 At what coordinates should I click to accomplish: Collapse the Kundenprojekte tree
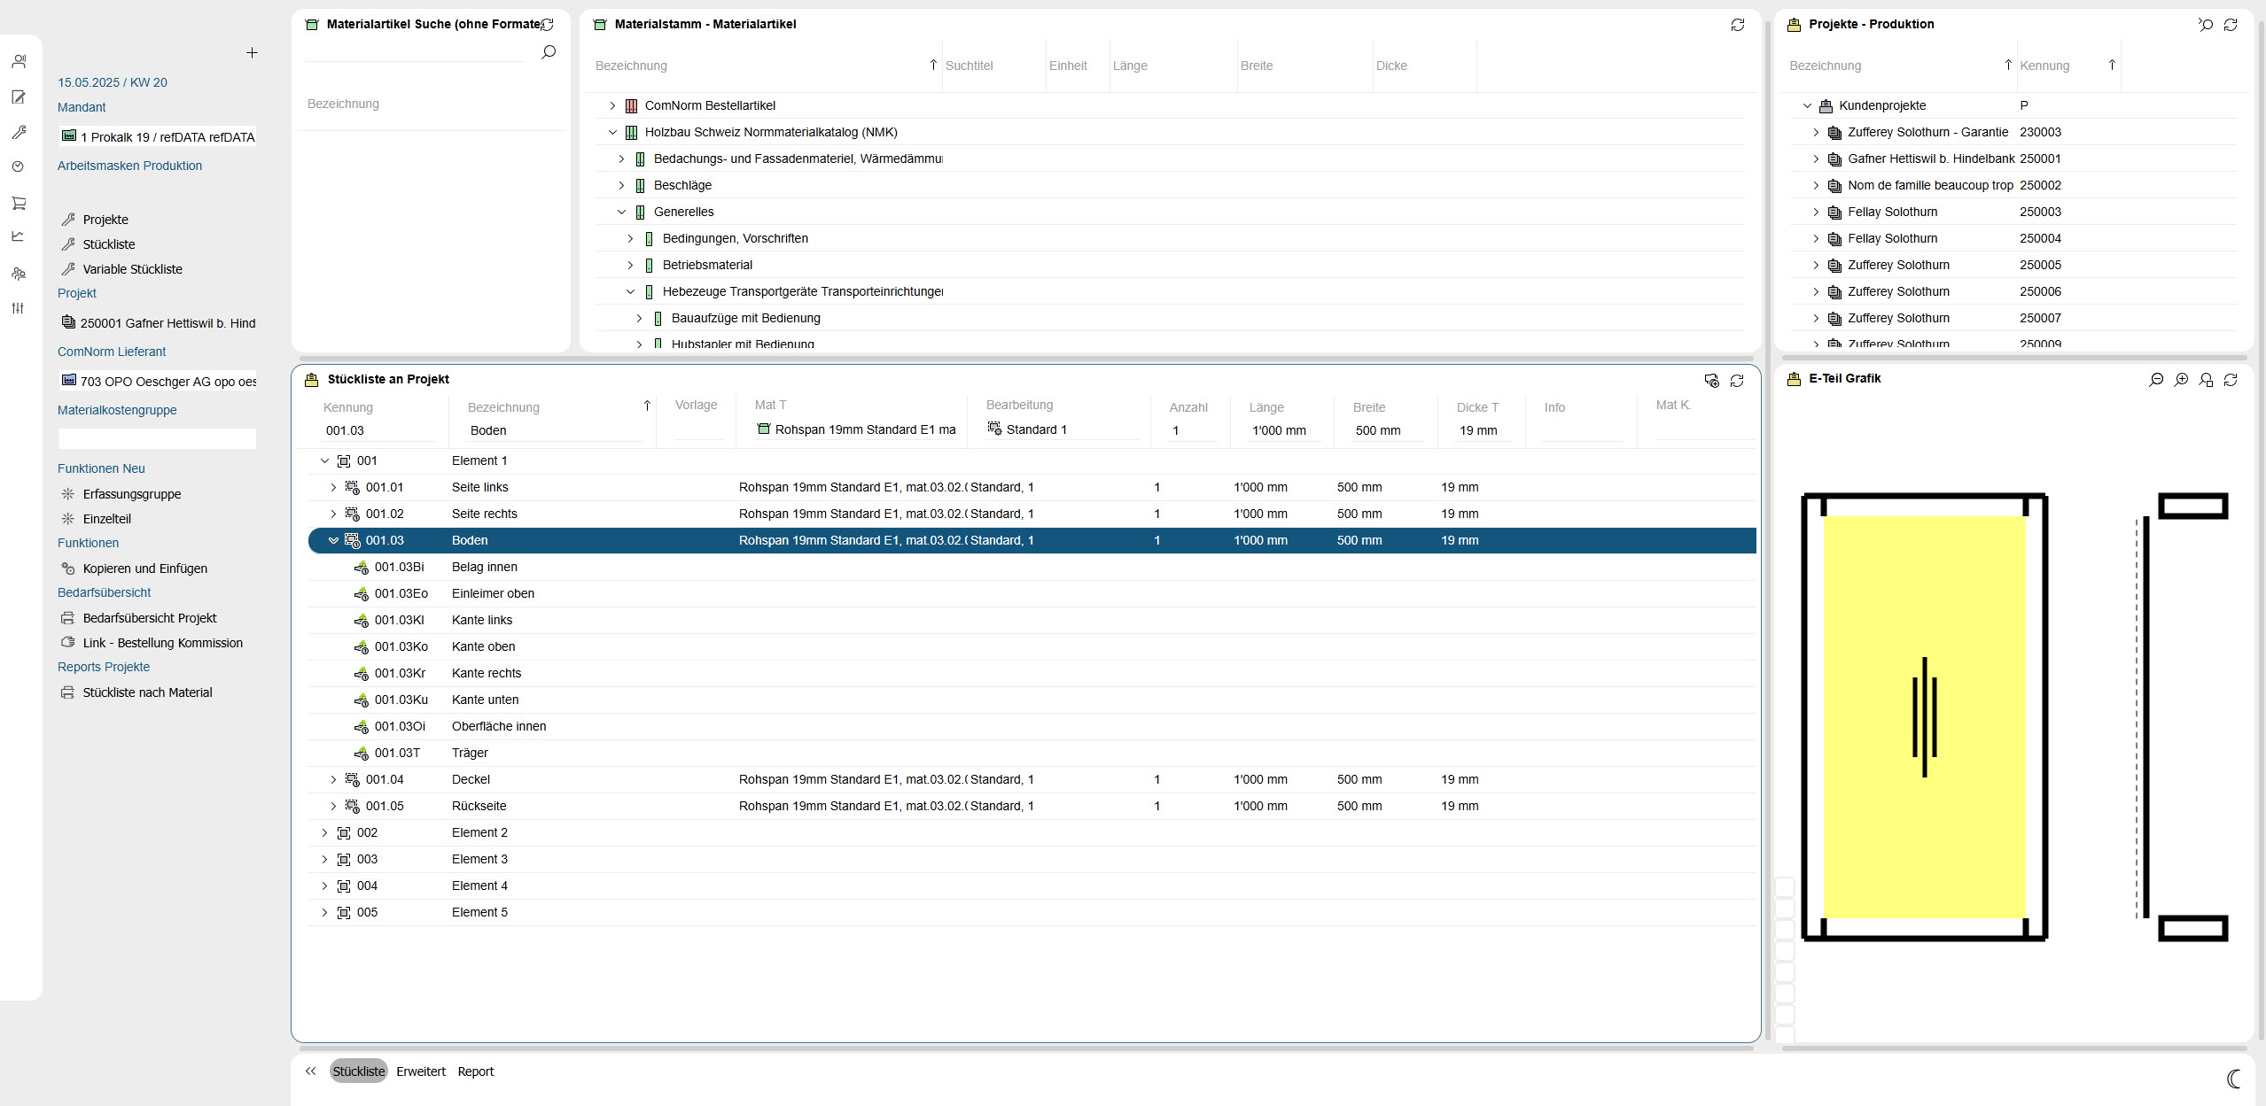1807,105
